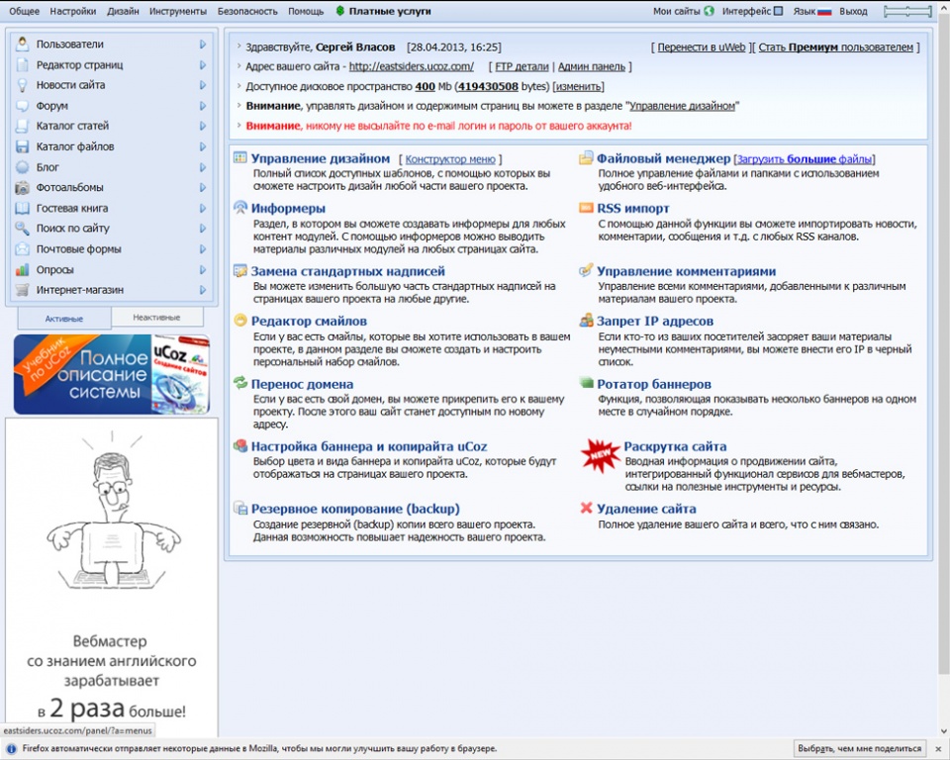Open the Дизайн menu

tap(123, 11)
